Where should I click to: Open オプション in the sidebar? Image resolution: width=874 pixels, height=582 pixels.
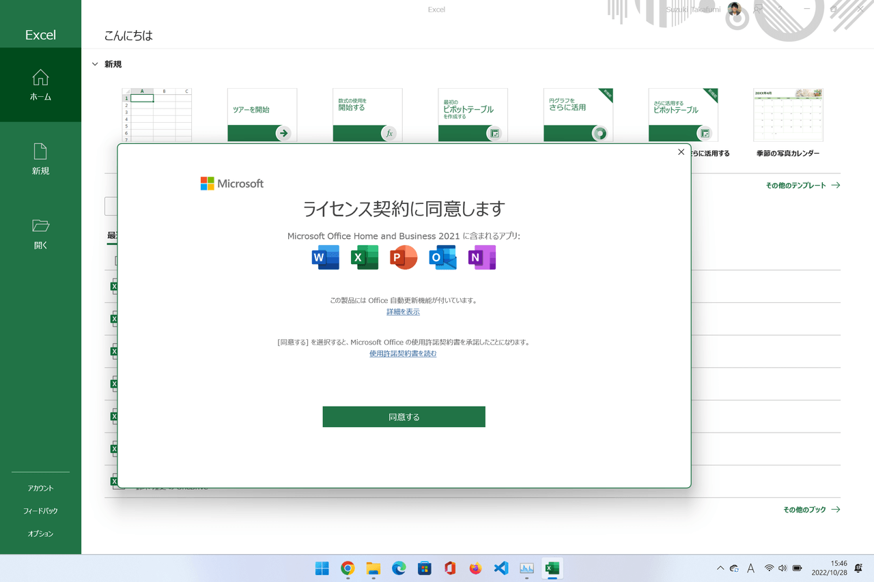click(40, 534)
